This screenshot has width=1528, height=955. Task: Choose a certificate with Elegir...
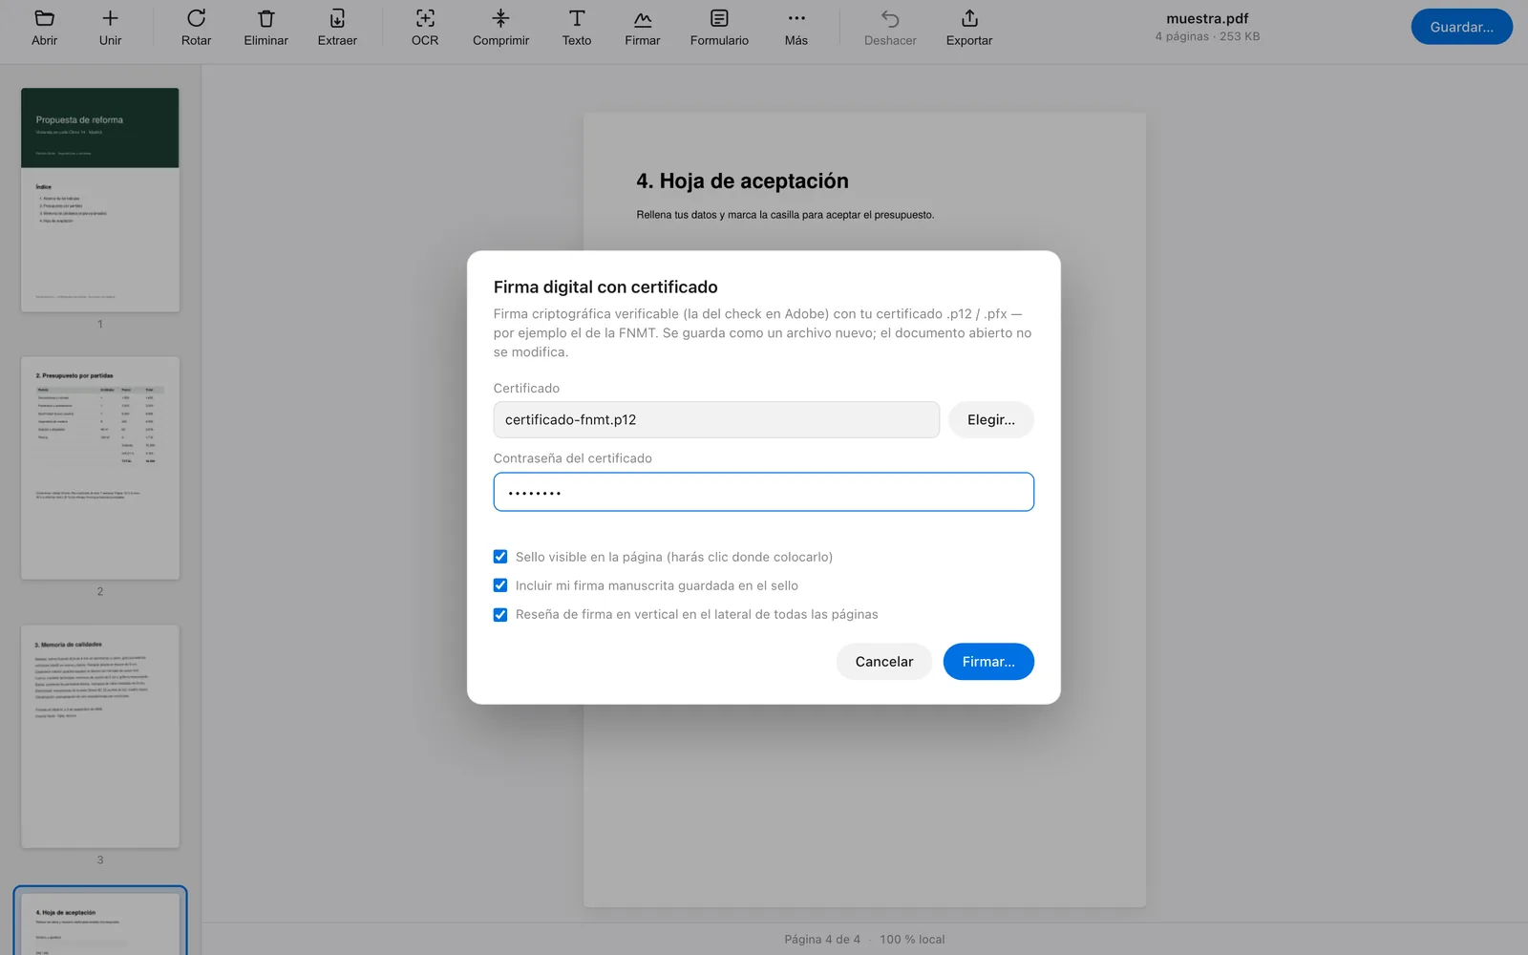(991, 419)
